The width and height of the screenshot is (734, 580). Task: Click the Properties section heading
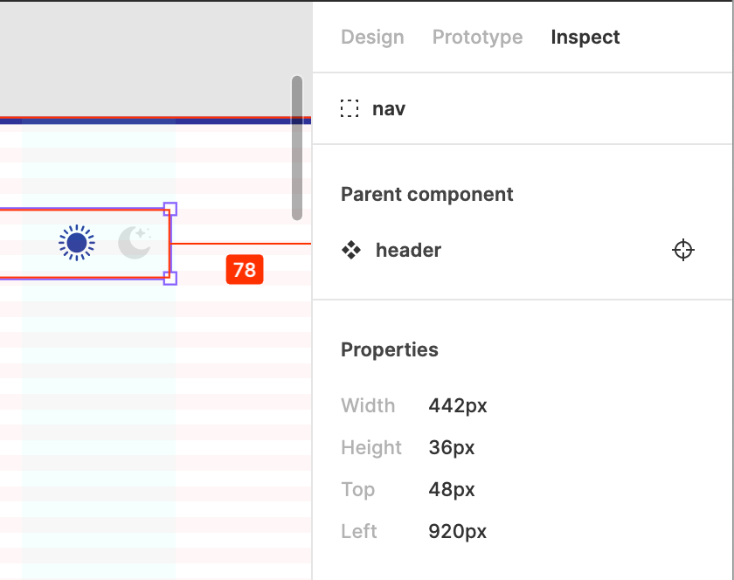click(390, 350)
